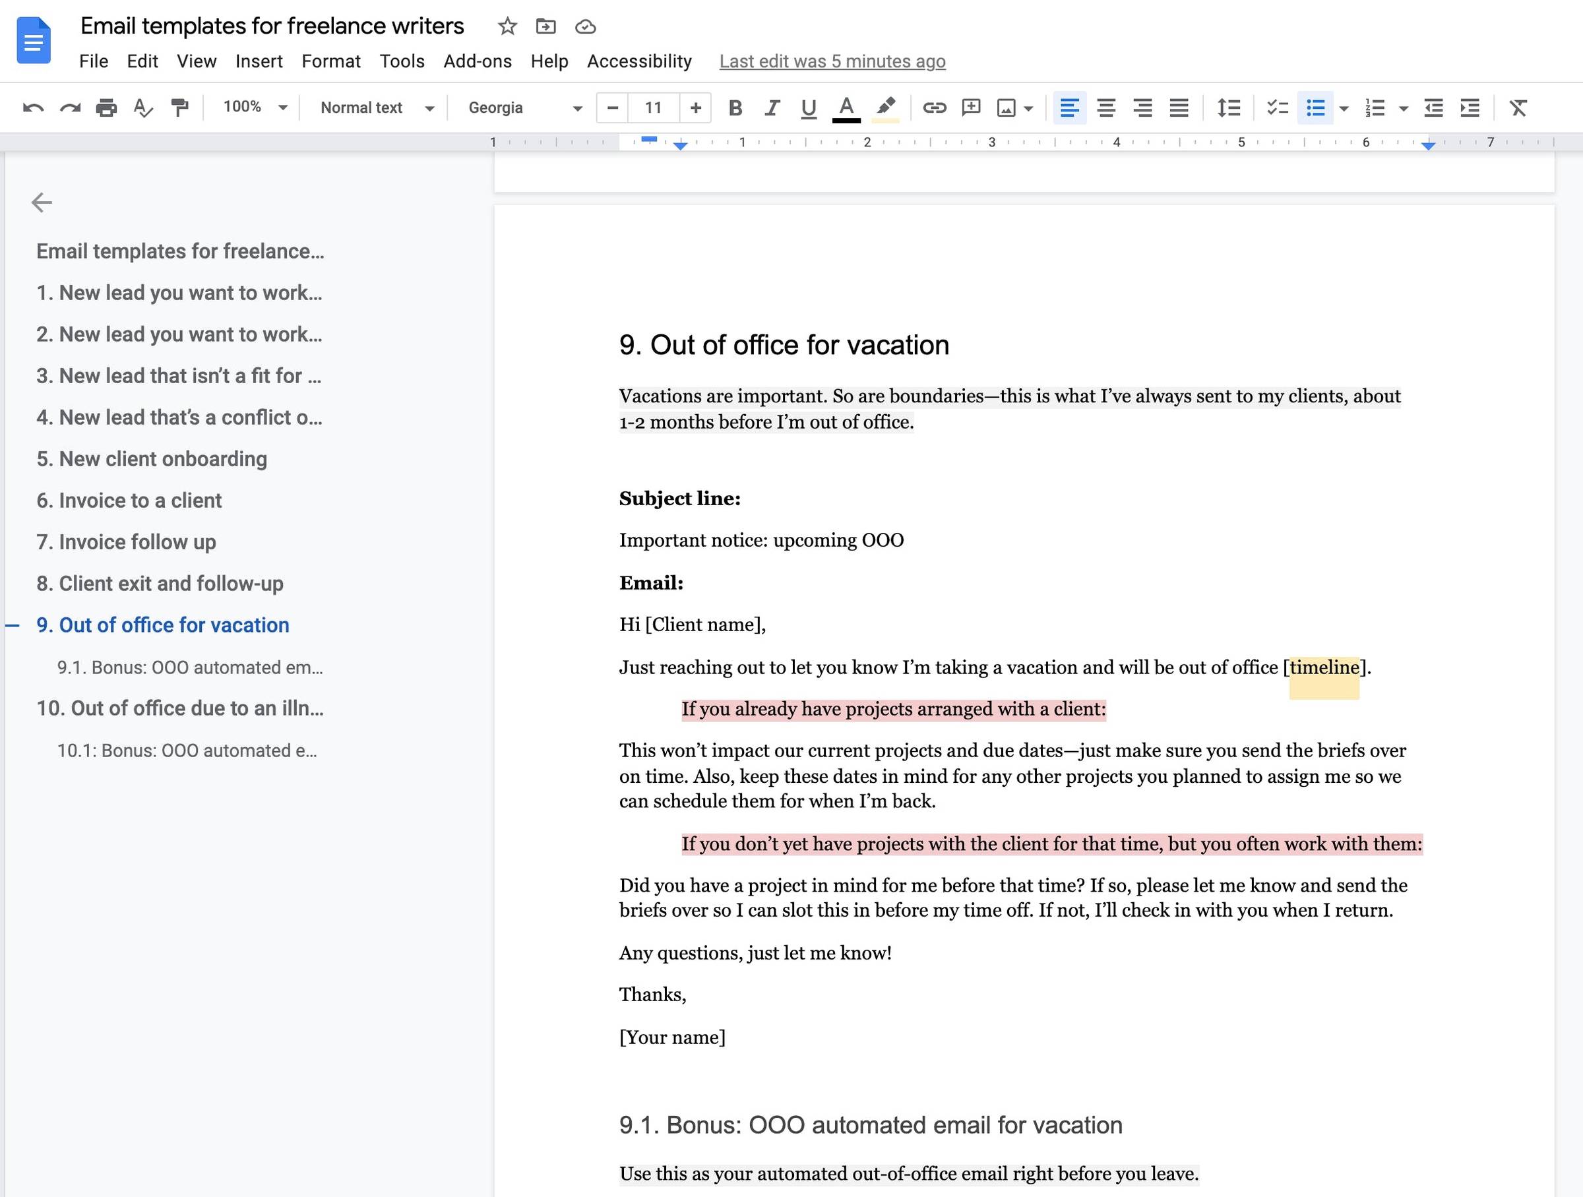Click the right indent marker on ruler
The width and height of the screenshot is (1583, 1197).
[x=1429, y=145]
